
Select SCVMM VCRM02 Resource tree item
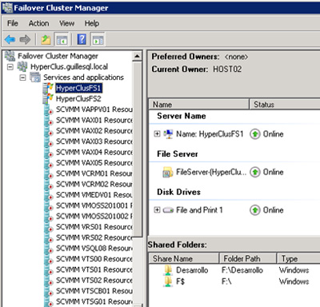(94, 184)
